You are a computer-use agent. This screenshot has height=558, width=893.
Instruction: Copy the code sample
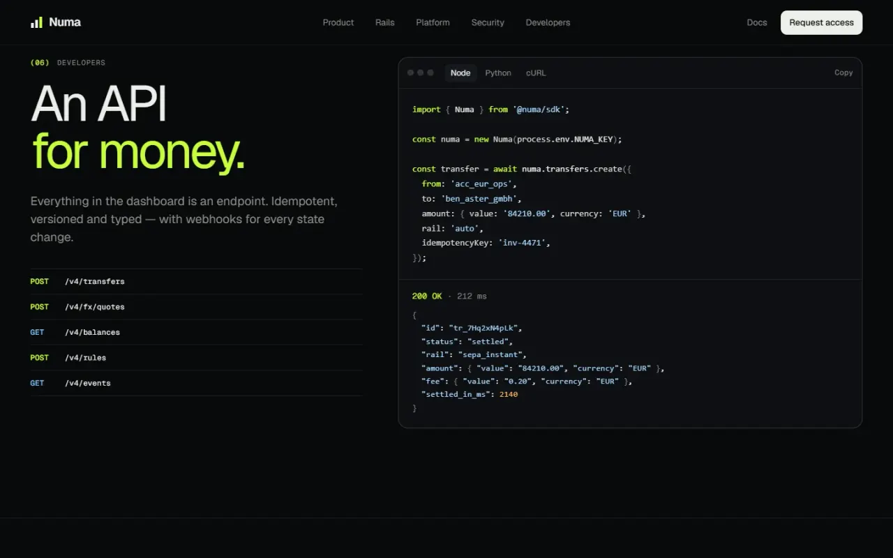(x=843, y=73)
